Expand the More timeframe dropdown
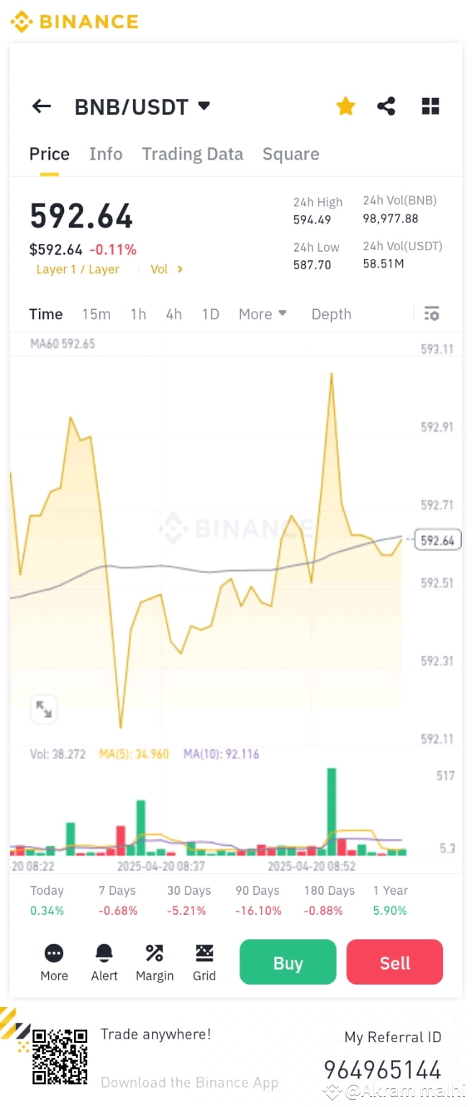Screen dimensions: 472x1107 pyautogui.click(x=263, y=314)
